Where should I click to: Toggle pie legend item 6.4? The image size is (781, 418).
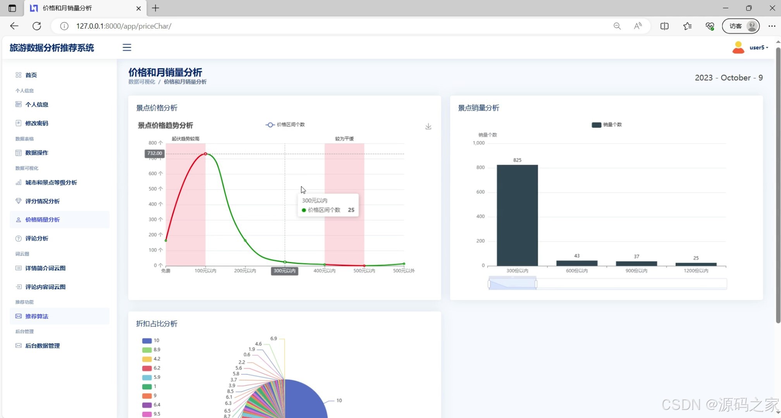point(151,405)
